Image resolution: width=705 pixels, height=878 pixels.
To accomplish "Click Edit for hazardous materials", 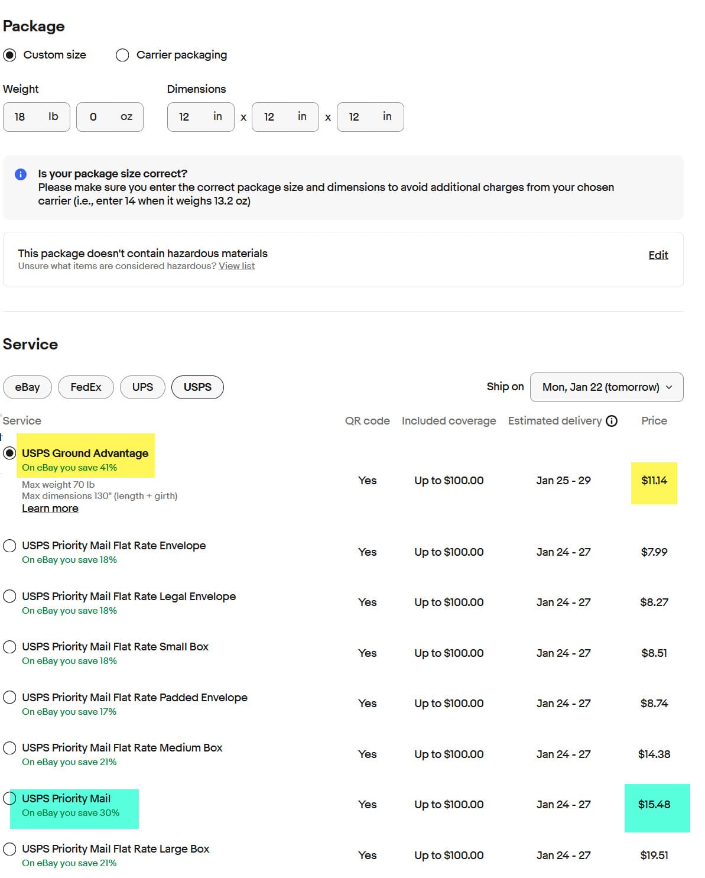I will click(x=658, y=255).
